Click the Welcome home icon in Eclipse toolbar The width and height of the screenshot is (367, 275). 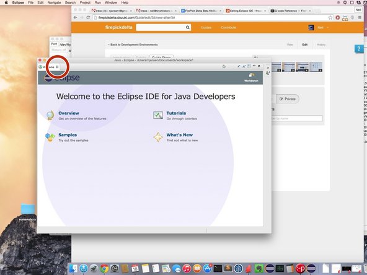point(224,66)
